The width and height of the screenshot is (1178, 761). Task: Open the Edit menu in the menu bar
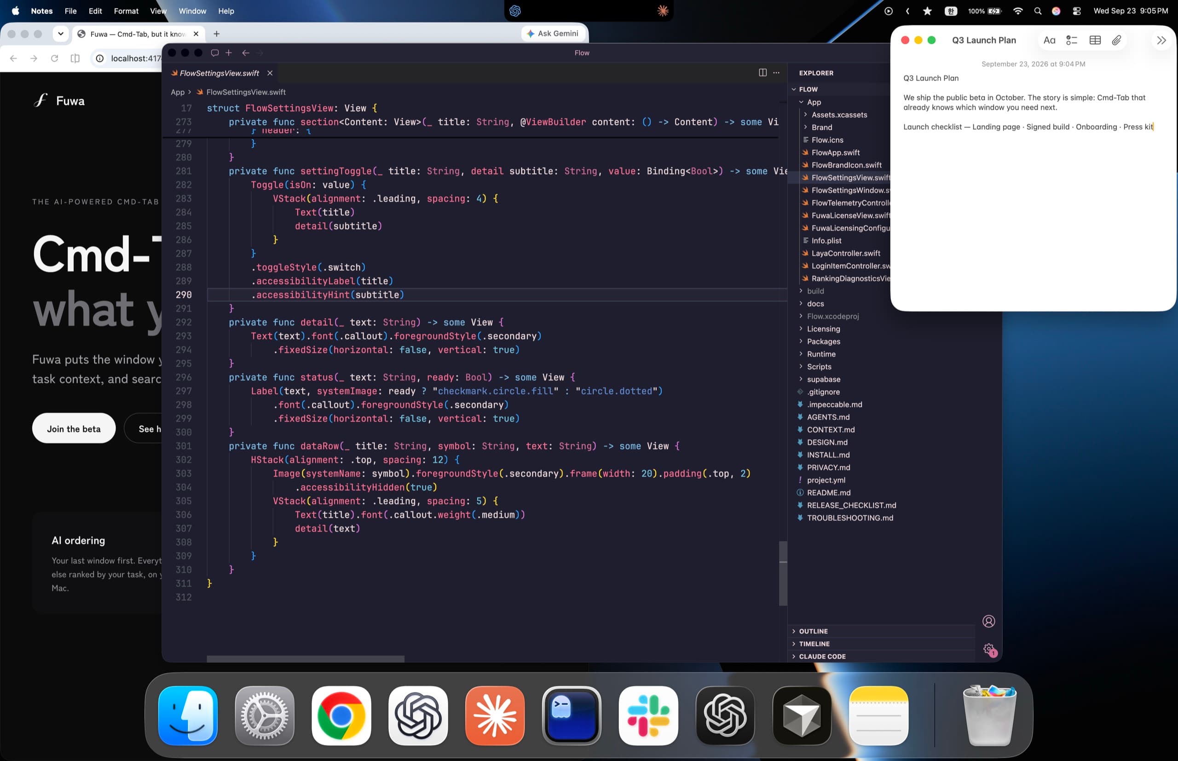tap(95, 11)
